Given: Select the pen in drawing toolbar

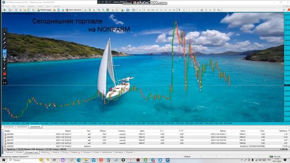Looking at the screenshot, I should coord(5,38).
